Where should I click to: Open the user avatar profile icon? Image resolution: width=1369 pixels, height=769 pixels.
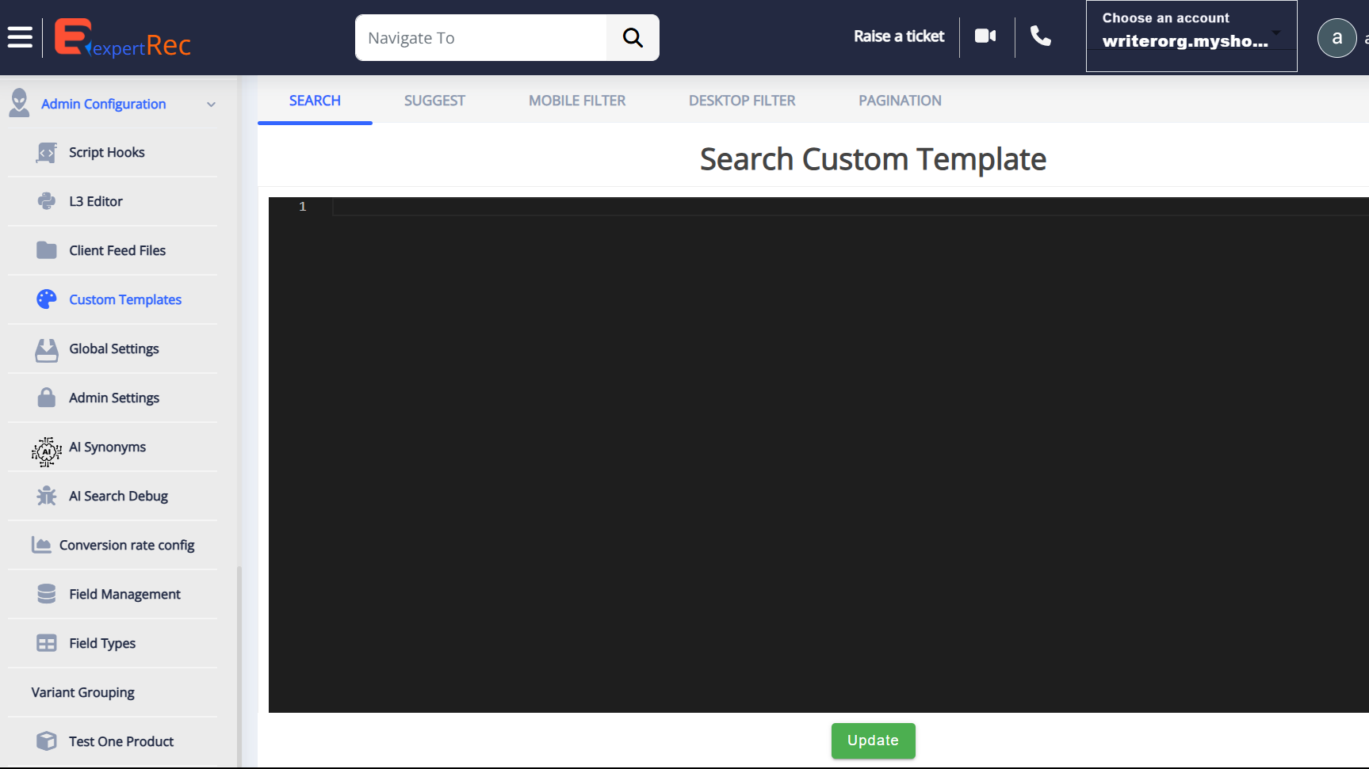coord(1336,38)
